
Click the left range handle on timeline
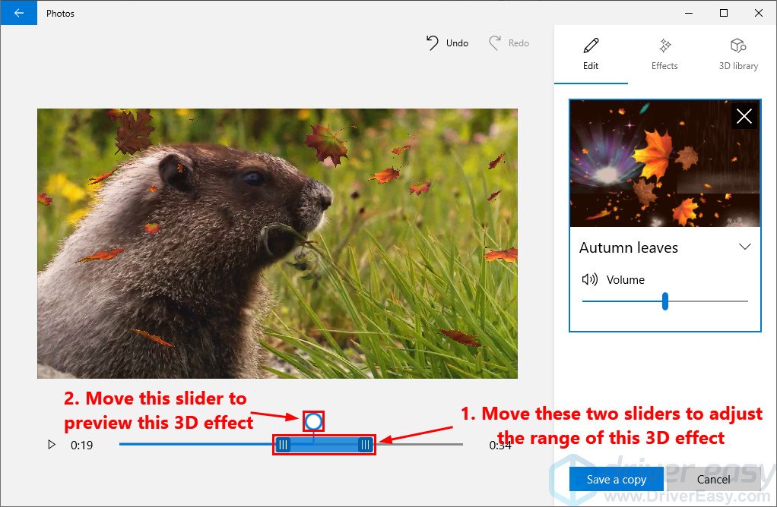[283, 445]
